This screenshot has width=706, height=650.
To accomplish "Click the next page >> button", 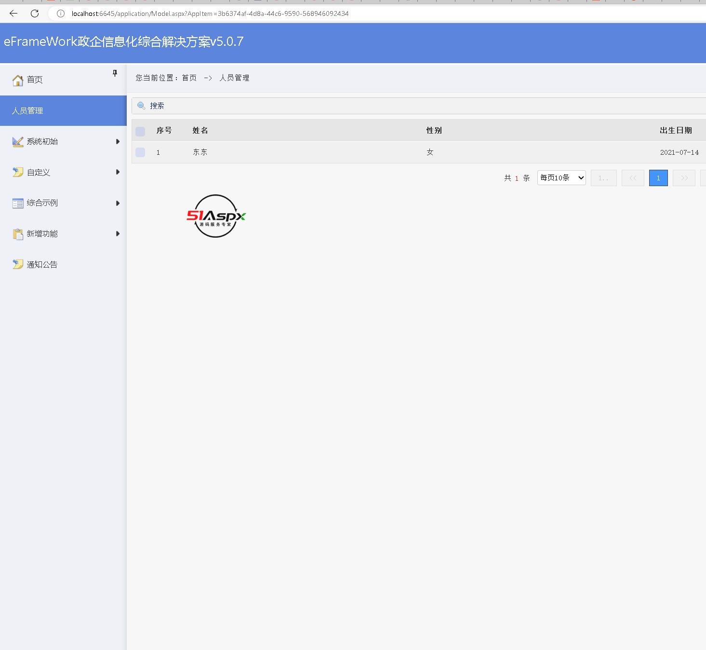I will [x=684, y=178].
